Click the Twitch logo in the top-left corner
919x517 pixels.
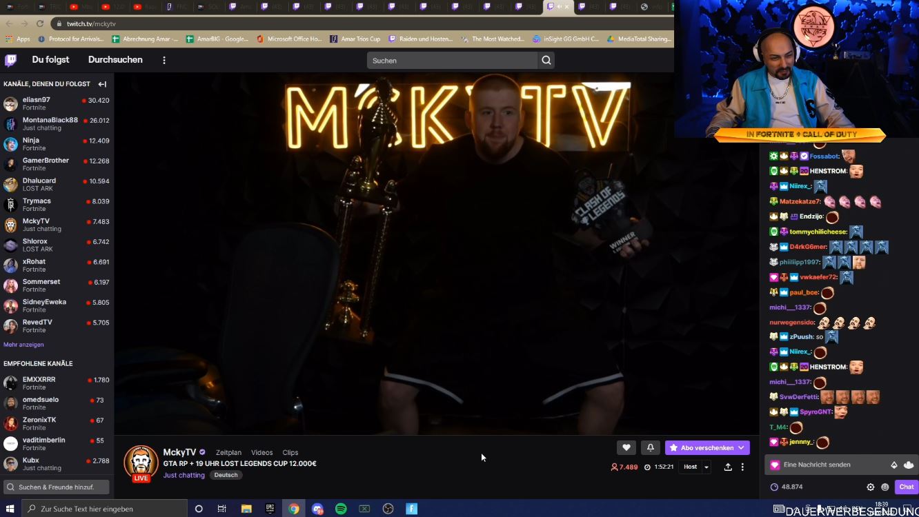(10, 60)
